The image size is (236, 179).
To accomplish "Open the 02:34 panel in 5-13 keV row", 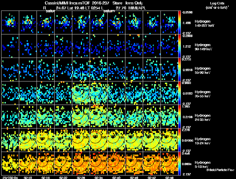I will (99, 163).
